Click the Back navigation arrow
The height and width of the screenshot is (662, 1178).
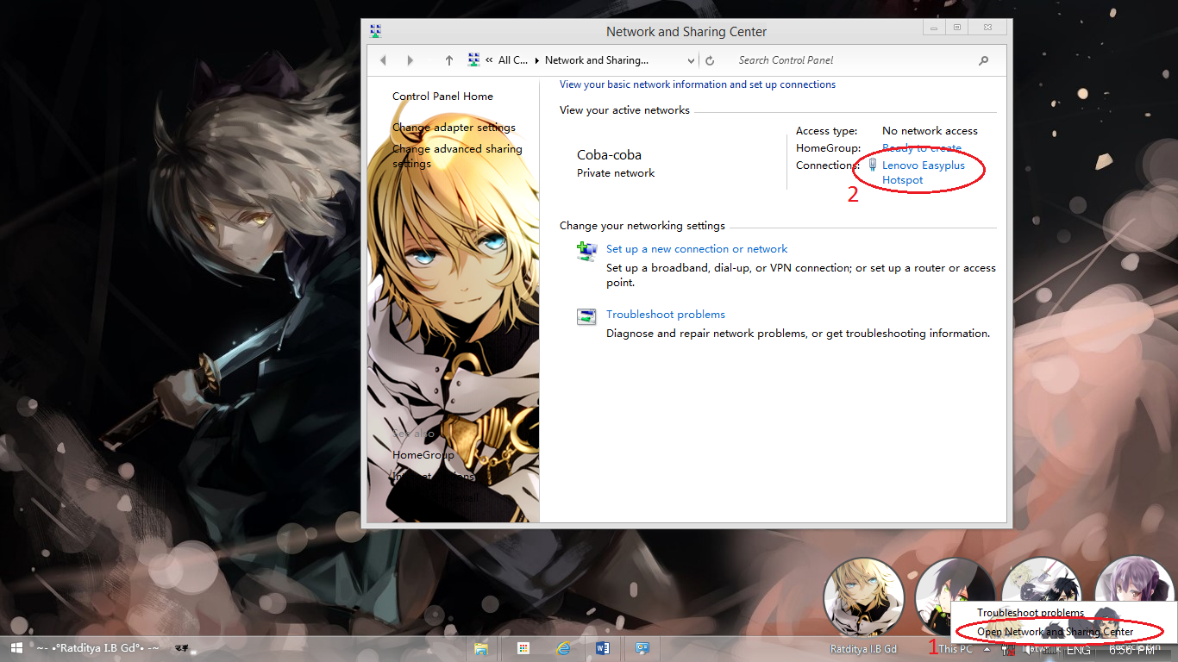(383, 59)
